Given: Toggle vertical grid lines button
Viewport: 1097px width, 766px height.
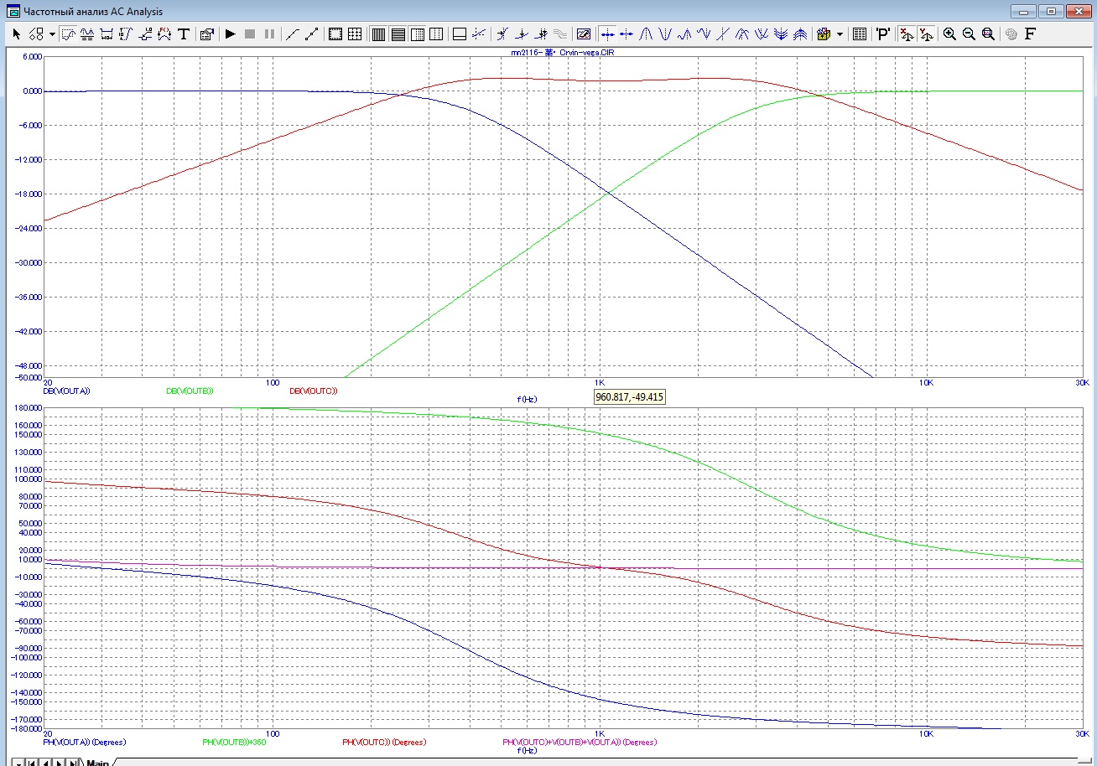Looking at the screenshot, I should (378, 34).
